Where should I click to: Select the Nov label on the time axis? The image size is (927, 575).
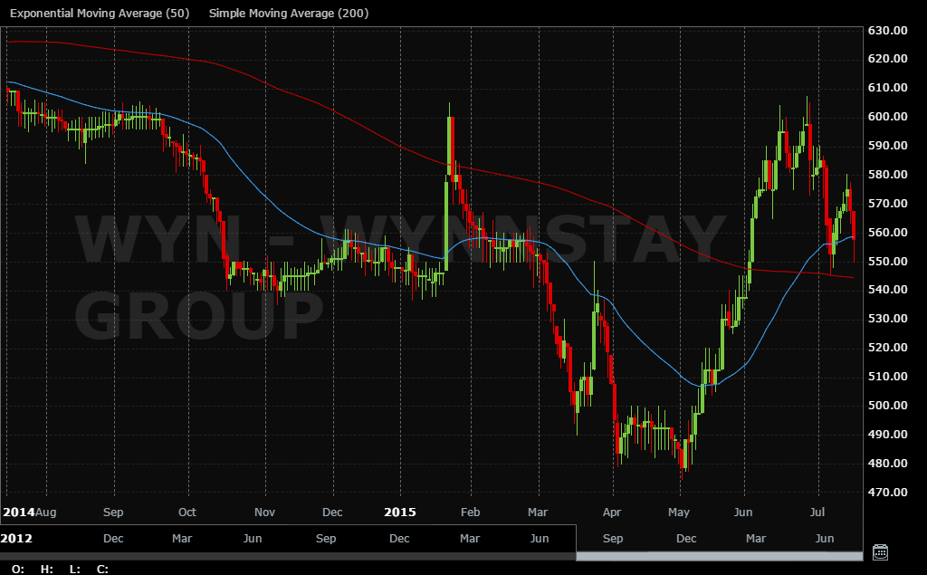pyautogui.click(x=264, y=512)
